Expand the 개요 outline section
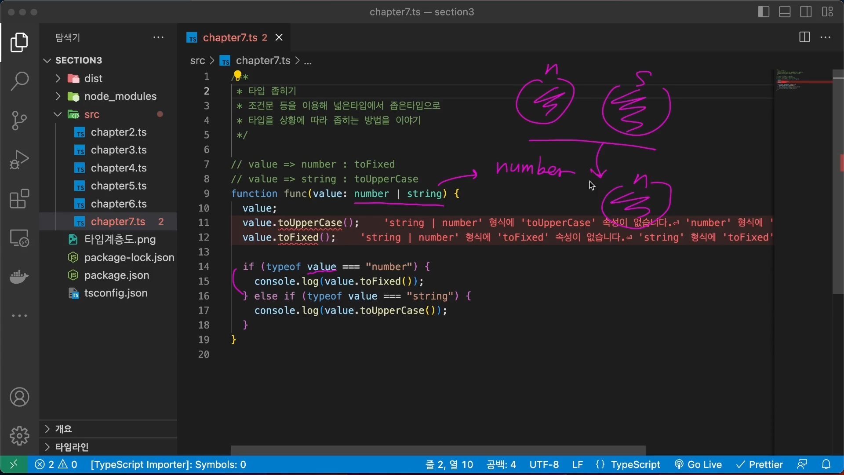The width and height of the screenshot is (844, 475). pos(64,429)
